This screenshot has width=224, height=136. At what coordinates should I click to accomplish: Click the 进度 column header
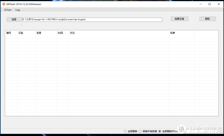click(46, 33)
